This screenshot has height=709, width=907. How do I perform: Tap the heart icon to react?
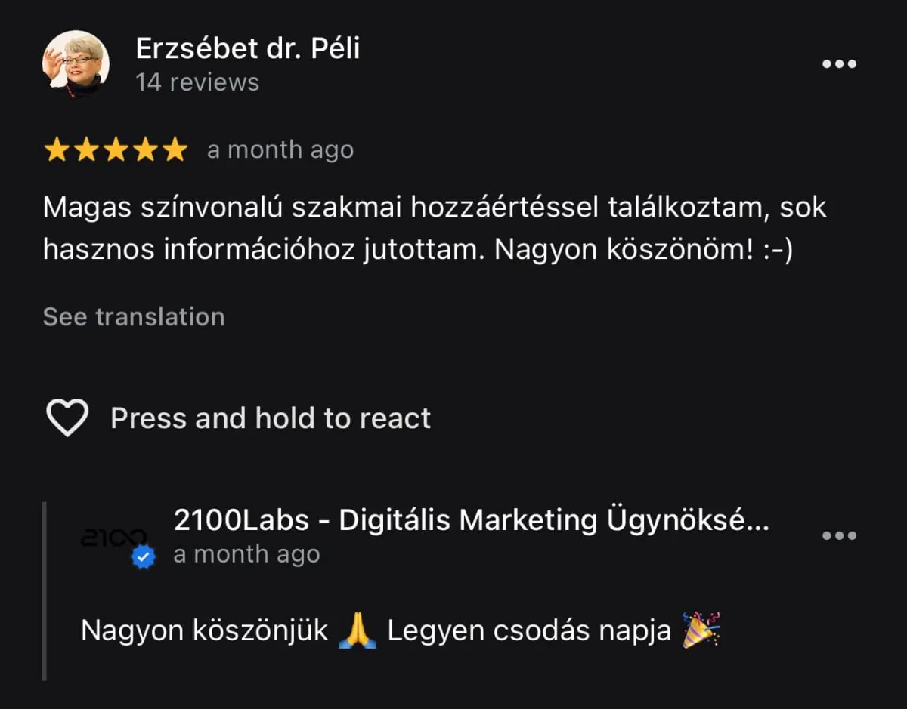67,418
